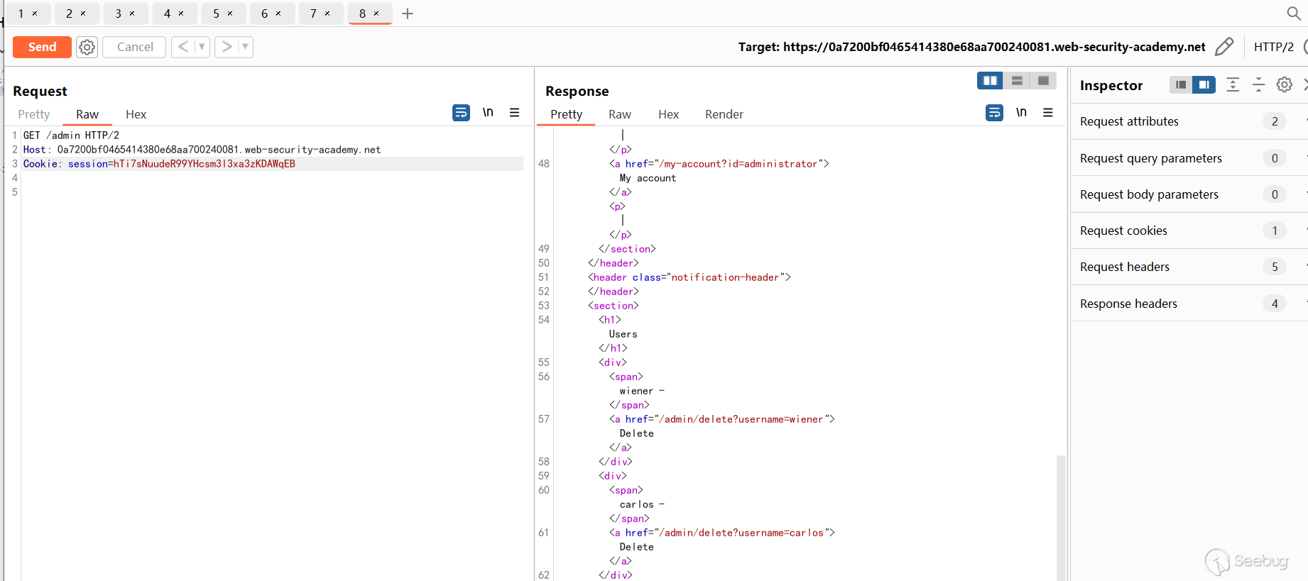Click the orange Send button
The width and height of the screenshot is (1308, 581).
point(42,47)
